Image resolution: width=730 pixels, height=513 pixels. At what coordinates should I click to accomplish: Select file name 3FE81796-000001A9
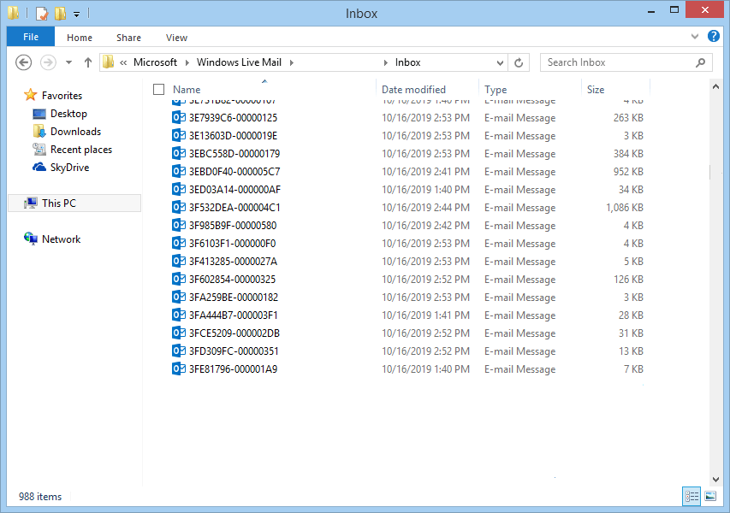point(233,369)
